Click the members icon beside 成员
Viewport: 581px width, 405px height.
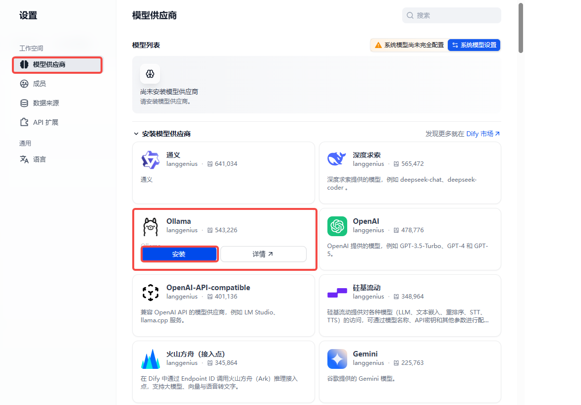[x=24, y=84]
